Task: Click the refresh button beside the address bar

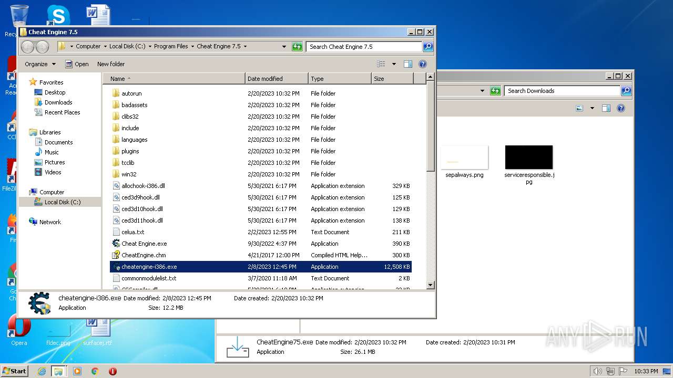Action: (297, 46)
